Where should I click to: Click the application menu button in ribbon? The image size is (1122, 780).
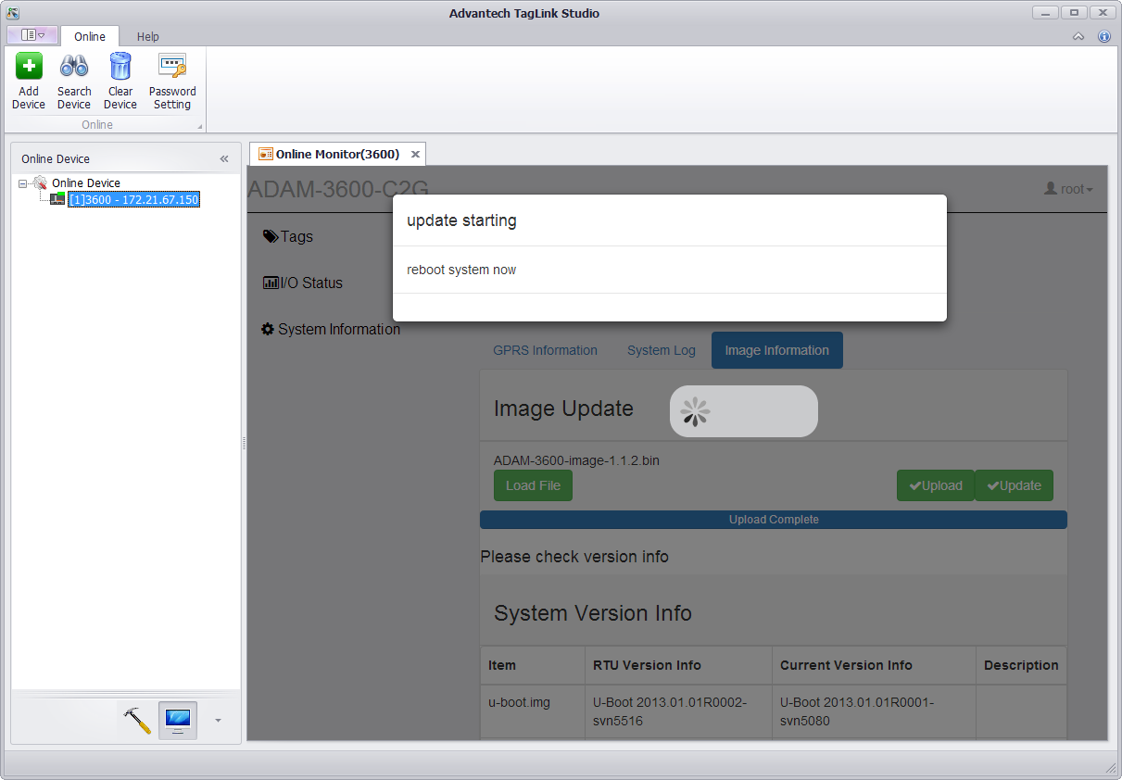32,35
